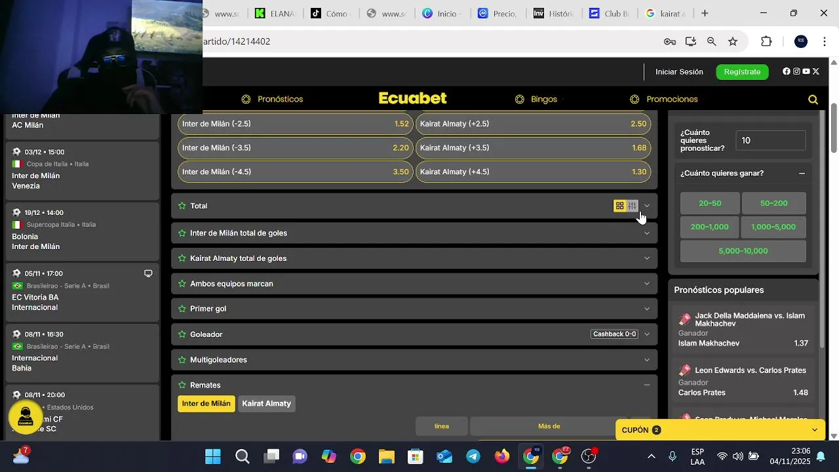Expand Ambos equipos marcan chevron
The height and width of the screenshot is (472, 839).
(x=647, y=284)
